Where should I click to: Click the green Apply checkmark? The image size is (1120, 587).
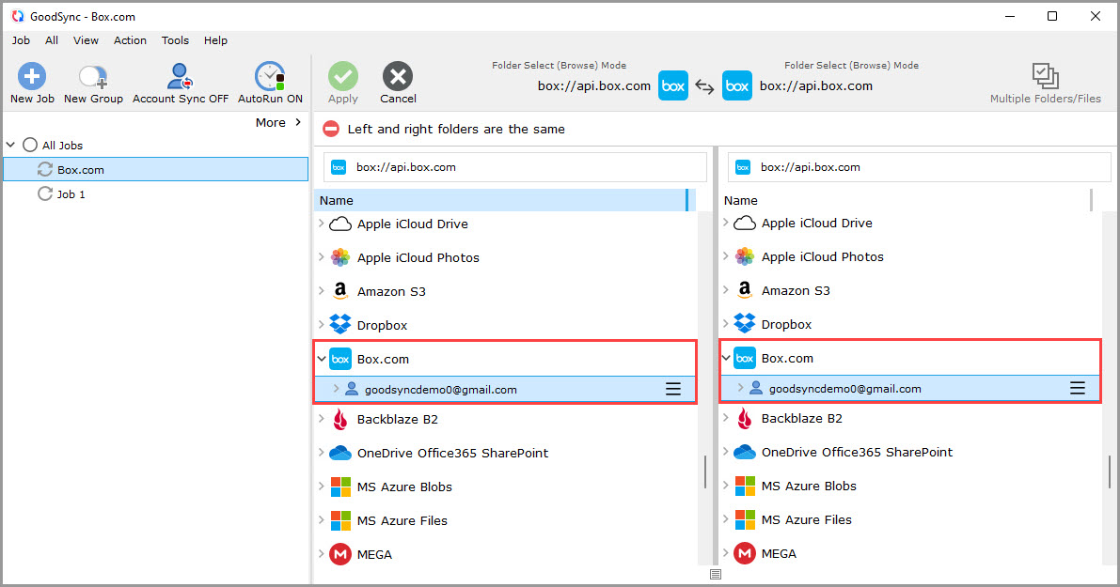coord(343,76)
